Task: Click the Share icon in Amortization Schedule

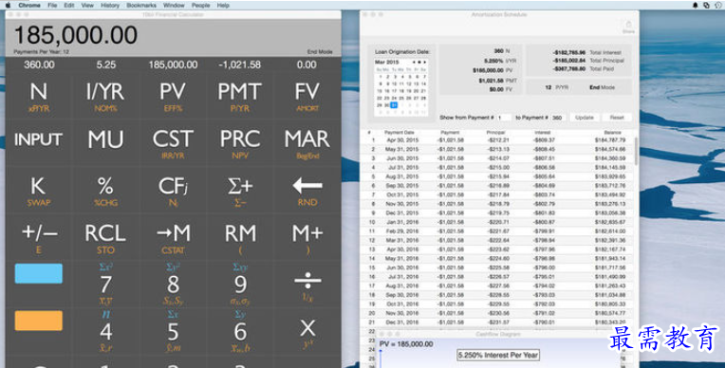Action: (x=628, y=27)
